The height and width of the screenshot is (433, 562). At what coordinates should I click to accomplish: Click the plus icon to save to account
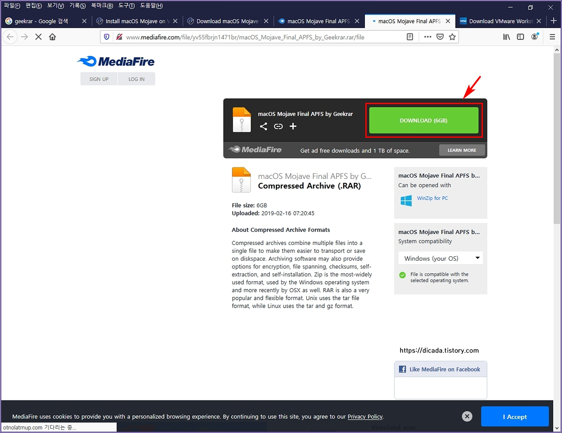point(293,127)
